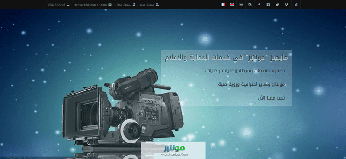Open the Twitter bird icon
This screenshot has height=159, width=346.
(277, 5)
